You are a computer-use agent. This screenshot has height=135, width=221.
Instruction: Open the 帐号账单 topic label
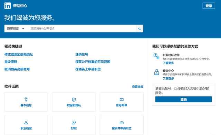point(122,105)
